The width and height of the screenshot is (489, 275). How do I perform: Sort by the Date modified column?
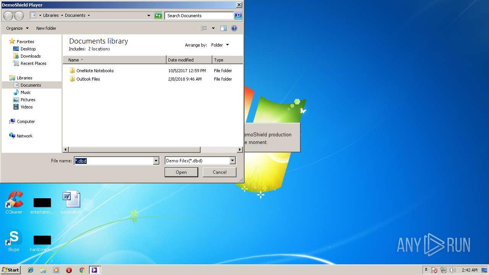point(189,60)
